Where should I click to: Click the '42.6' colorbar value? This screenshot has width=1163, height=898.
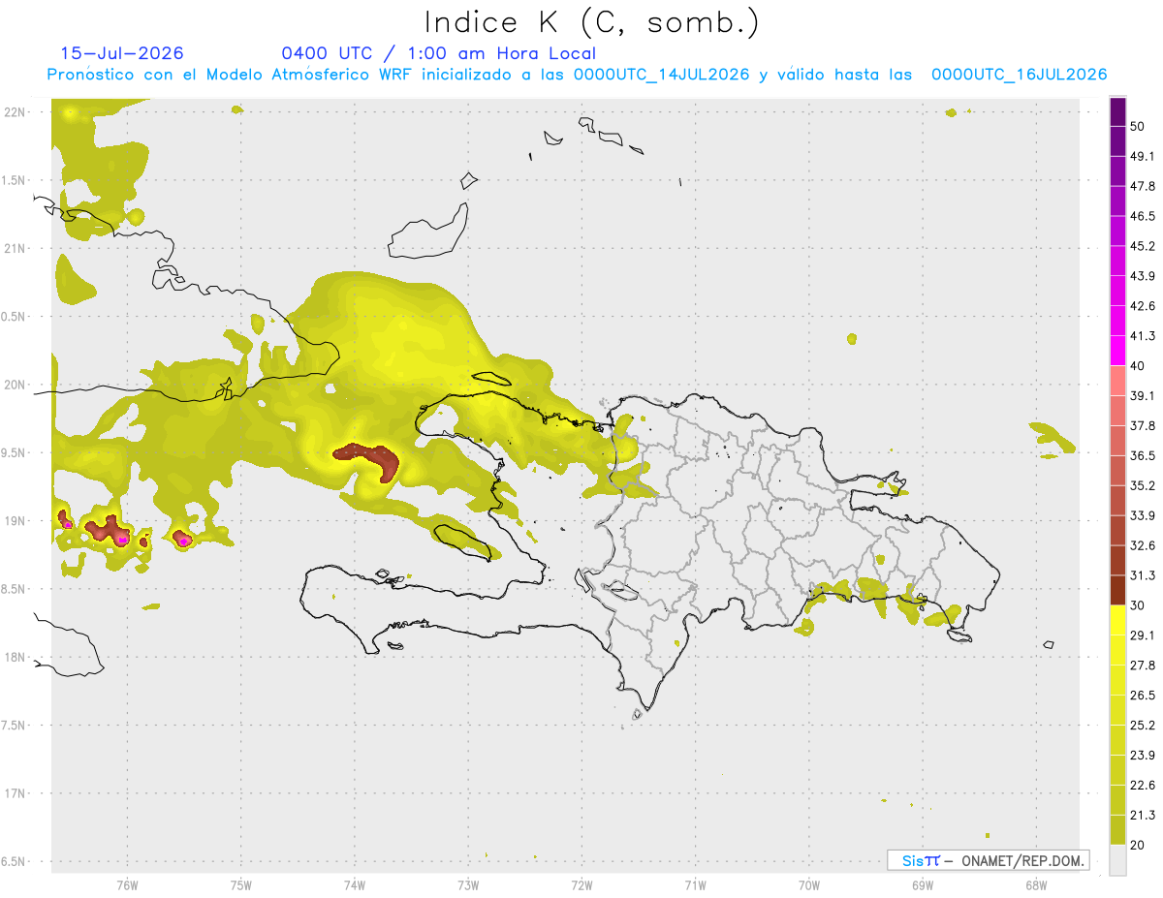(x=1143, y=306)
